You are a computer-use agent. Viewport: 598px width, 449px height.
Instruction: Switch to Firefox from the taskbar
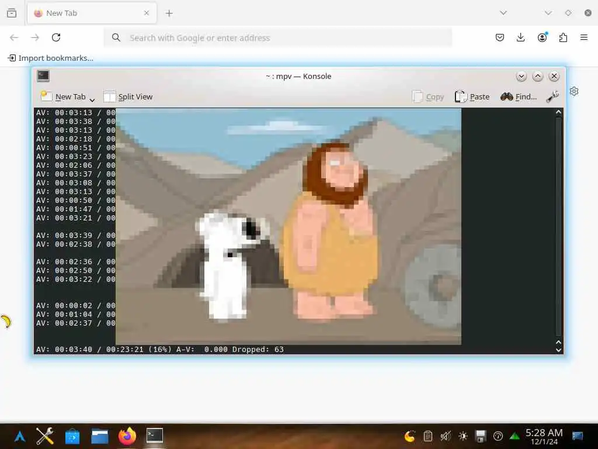pyautogui.click(x=127, y=436)
